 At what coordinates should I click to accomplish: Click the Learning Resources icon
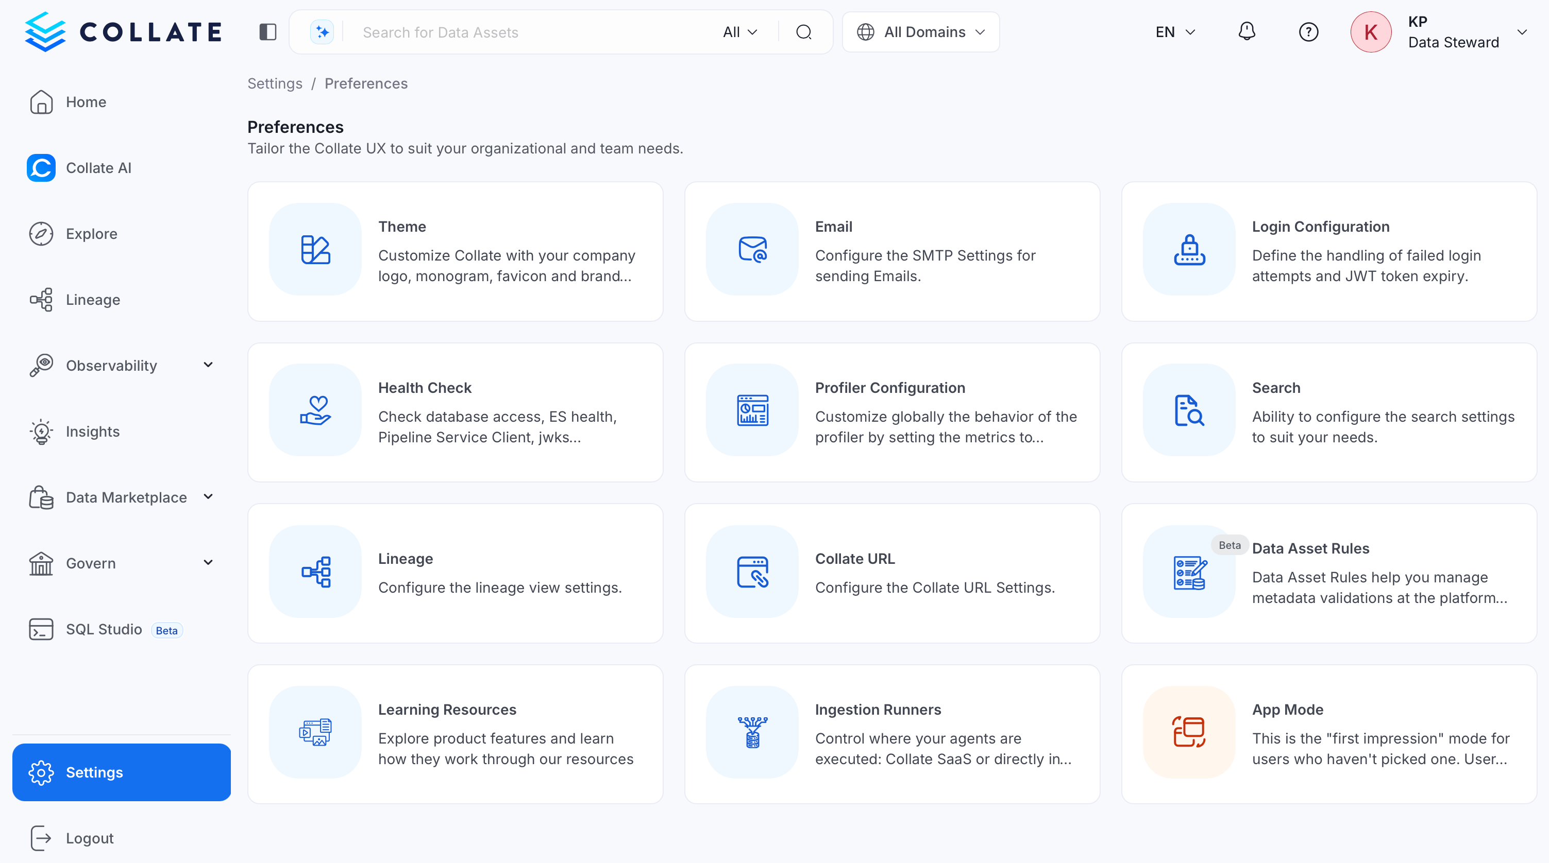(x=315, y=732)
